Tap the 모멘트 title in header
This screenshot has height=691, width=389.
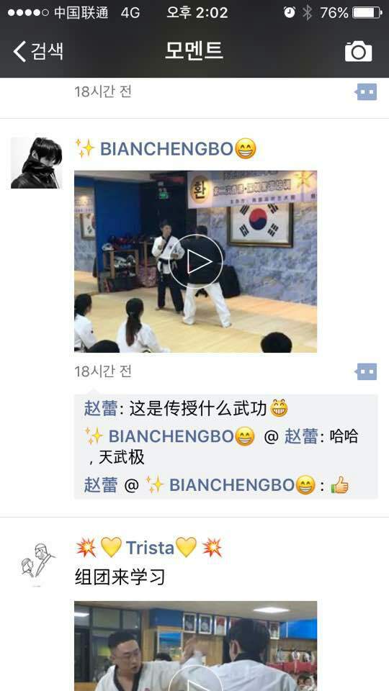(x=194, y=50)
